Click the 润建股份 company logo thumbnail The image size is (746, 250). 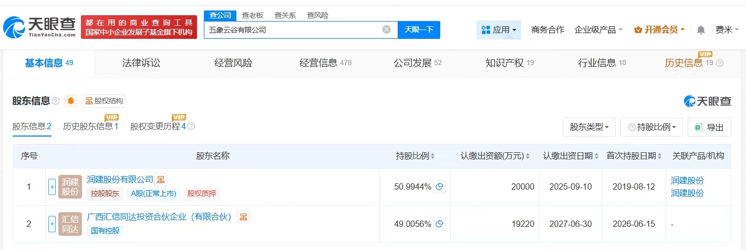point(70,186)
